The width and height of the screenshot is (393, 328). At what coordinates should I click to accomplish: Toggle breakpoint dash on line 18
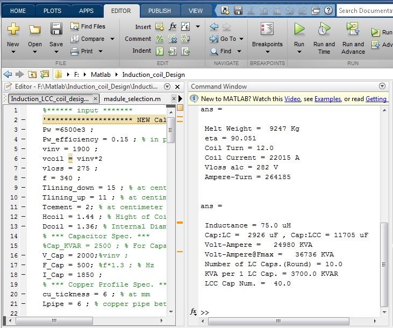click(23, 275)
